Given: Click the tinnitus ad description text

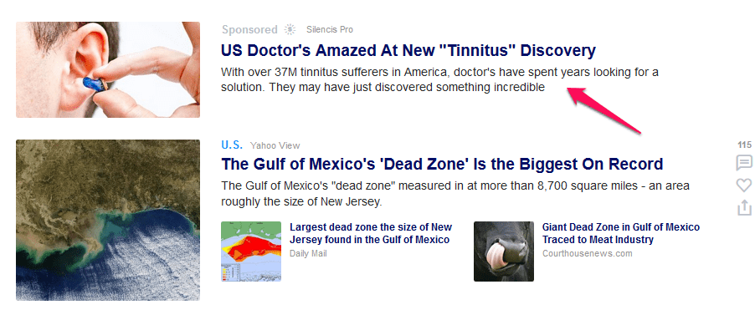Looking at the screenshot, I should pos(439,80).
